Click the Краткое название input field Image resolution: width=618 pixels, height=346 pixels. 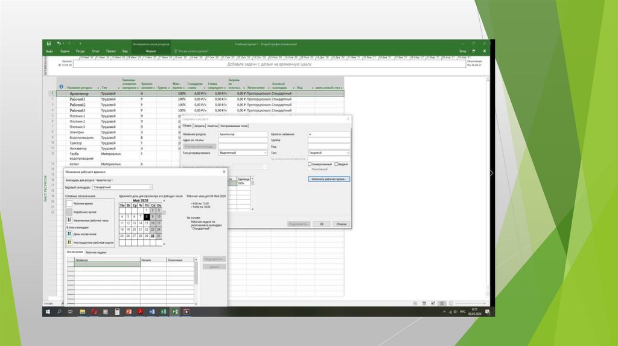[328, 134]
